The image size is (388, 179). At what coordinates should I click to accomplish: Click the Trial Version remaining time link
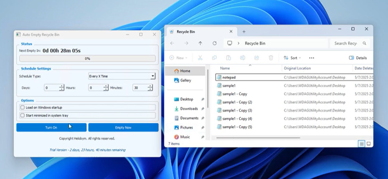(x=87, y=150)
